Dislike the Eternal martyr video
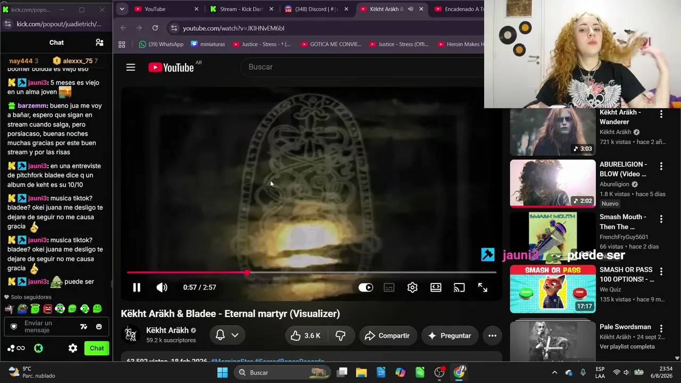This screenshot has width=681, height=383. point(340,336)
